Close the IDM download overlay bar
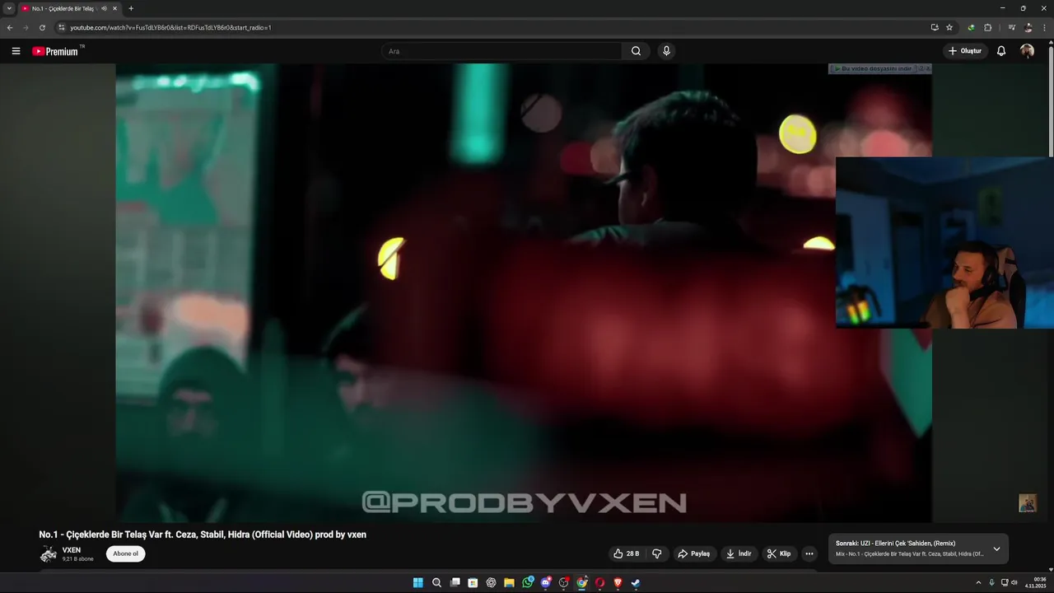Image resolution: width=1054 pixels, height=593 pixels. click(928, 68)
